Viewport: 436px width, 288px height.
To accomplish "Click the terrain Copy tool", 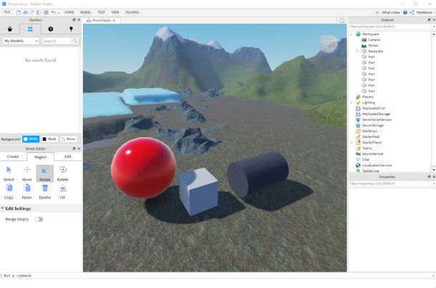I will pos(9,192).
